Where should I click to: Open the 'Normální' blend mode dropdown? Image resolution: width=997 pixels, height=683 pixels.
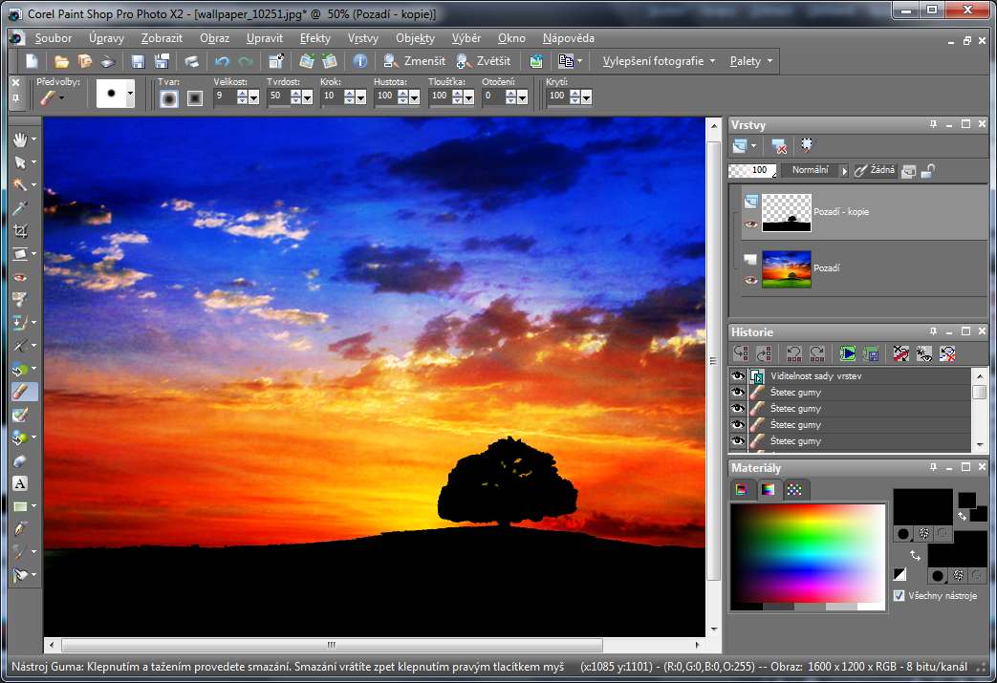point(844,170)
